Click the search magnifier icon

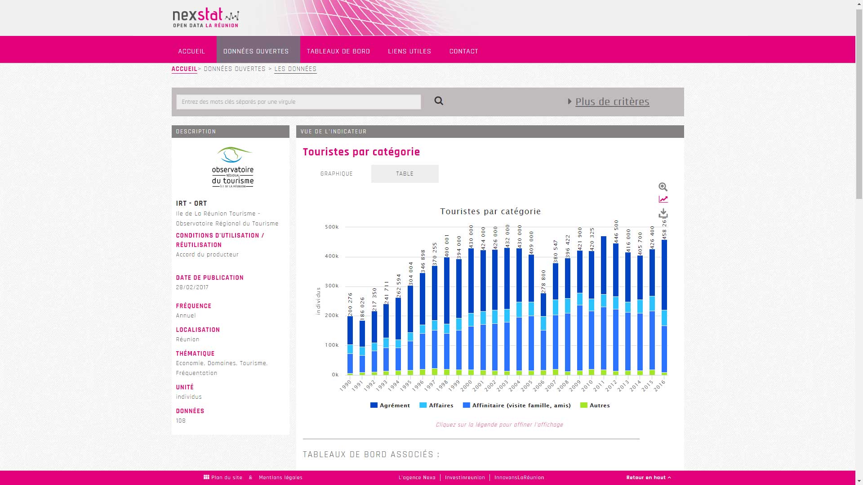[x=439, y=101]
